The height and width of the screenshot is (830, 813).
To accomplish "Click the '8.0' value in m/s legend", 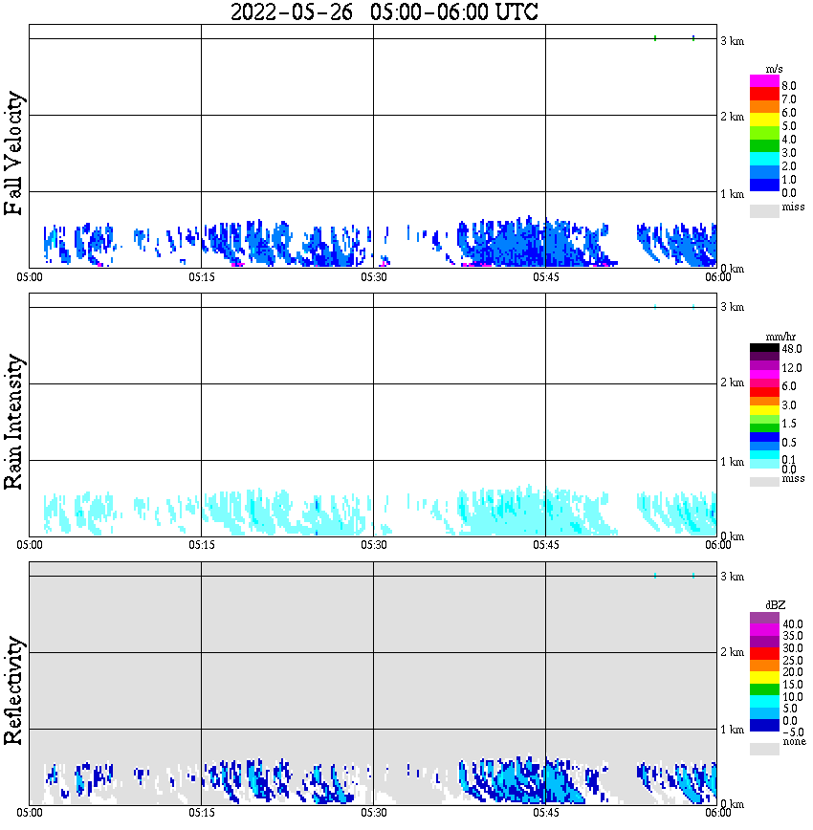I will [x=789, y=86].
